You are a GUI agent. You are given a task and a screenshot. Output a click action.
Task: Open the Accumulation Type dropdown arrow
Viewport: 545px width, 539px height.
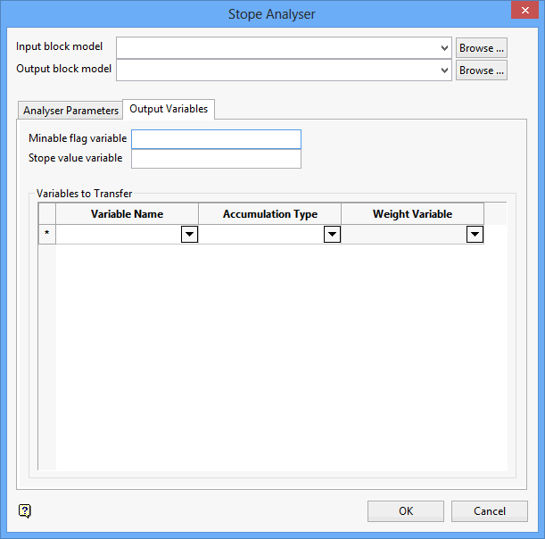tap(332, 234)
